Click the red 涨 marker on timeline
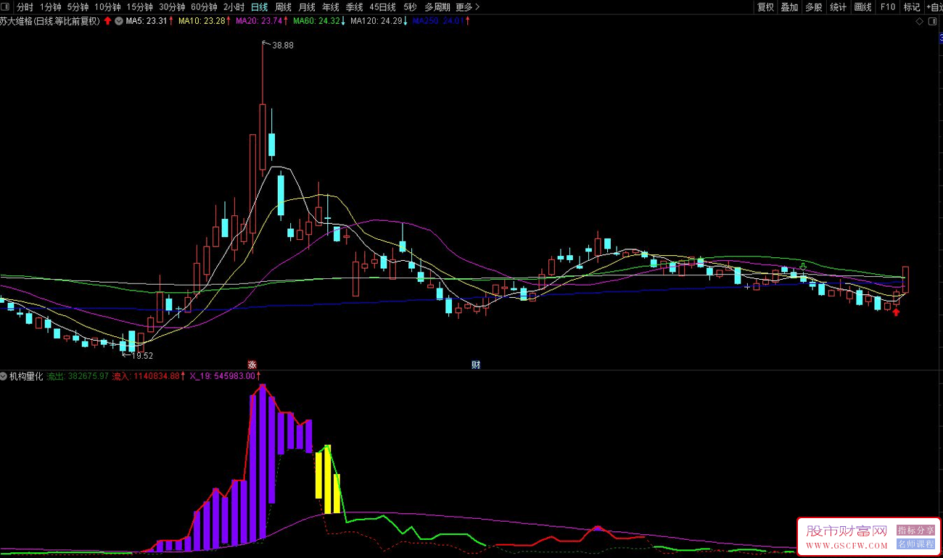Screen dimensions: 943x558 [x=252, y=365]
